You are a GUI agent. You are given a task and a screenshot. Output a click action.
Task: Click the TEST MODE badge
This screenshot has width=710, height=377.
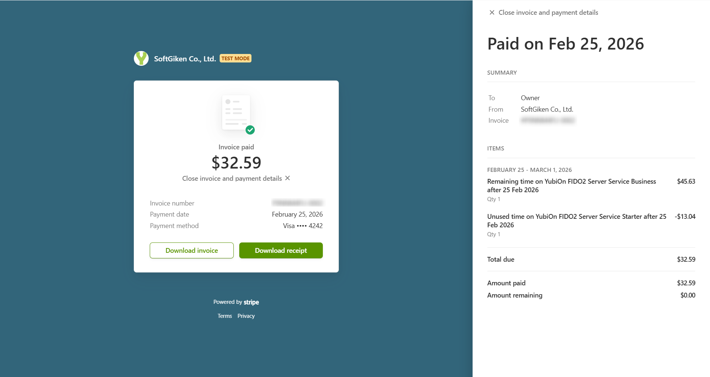236,58
